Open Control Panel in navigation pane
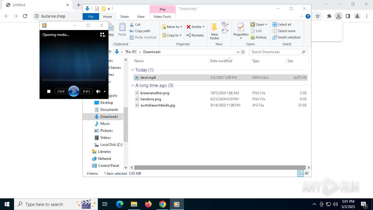Viewport: 373px width, 210px height. click(x=105, y=166)
